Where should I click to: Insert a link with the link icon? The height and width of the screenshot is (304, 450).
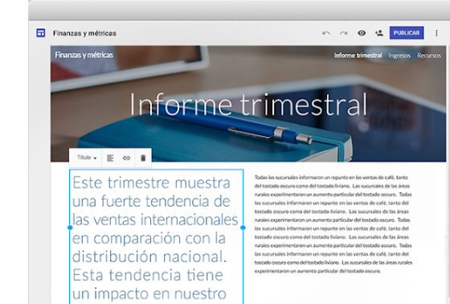coord(127,158)
